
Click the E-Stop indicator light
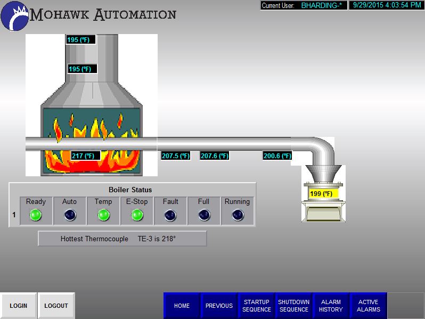137,215
